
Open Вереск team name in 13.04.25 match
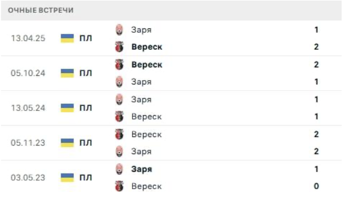coord(147,47)
